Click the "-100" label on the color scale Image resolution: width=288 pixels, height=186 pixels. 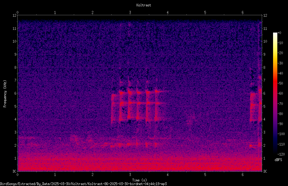[x=281, y=134]
